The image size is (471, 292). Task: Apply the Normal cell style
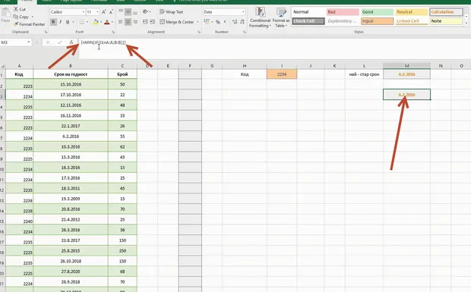tap(308, 12)
